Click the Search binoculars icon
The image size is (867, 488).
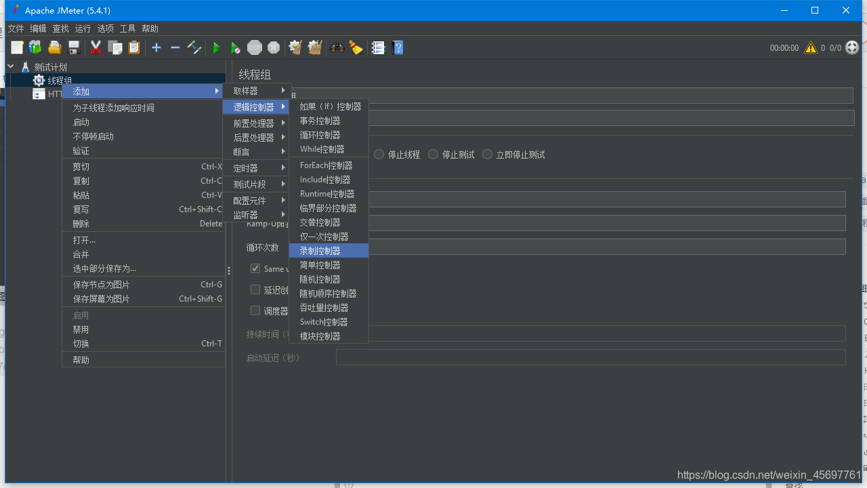(337, 47)
